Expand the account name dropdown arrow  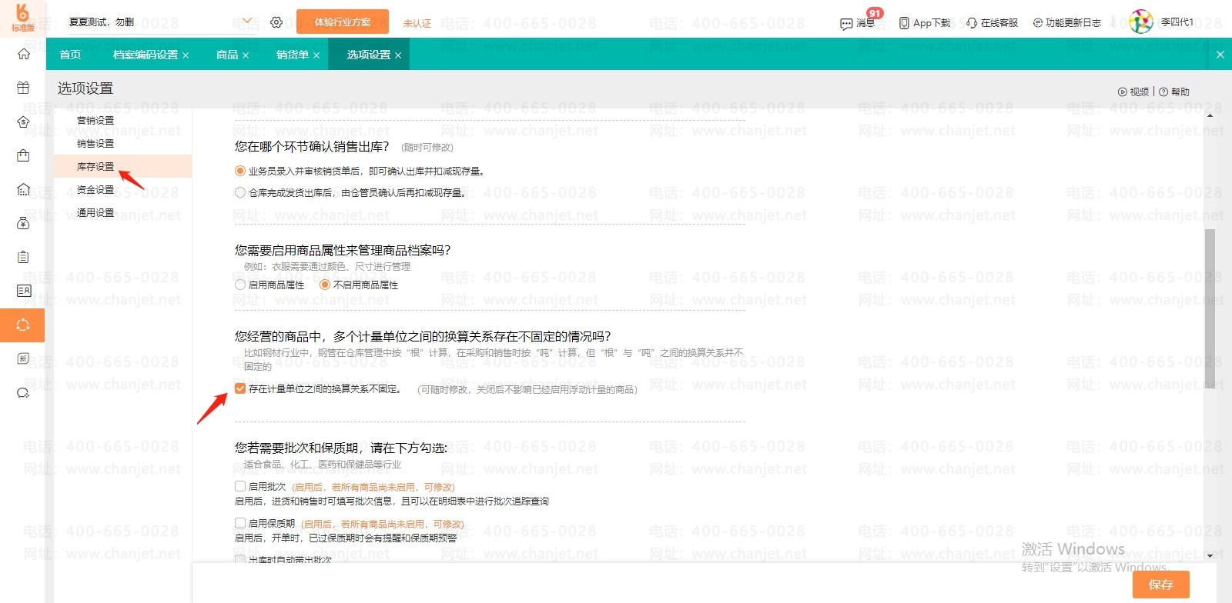pos(247,22)
